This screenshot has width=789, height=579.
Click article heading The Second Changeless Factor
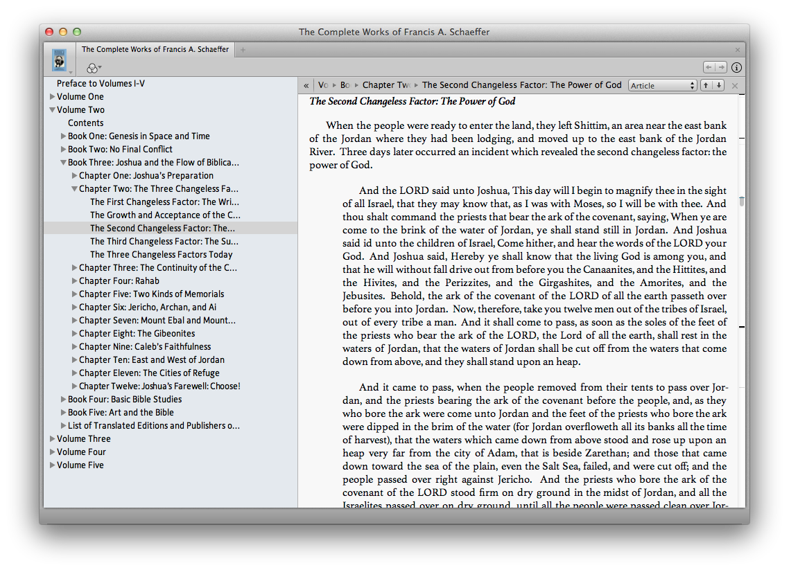tap(412, 102)
